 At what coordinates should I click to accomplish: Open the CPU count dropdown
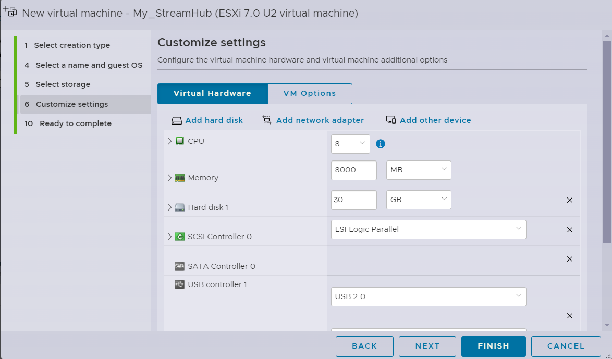pos(350,144)
